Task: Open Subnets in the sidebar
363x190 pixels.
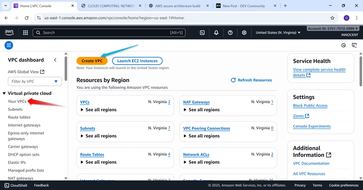Action: pos(15,109)
